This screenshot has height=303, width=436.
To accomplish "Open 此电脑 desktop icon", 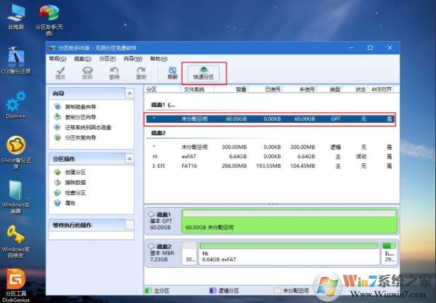I will (x=16, y=16).
